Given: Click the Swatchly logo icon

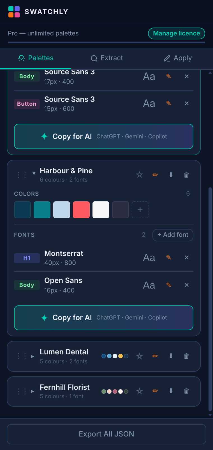Looking at the screenshot, I should (x=14, y=12).
